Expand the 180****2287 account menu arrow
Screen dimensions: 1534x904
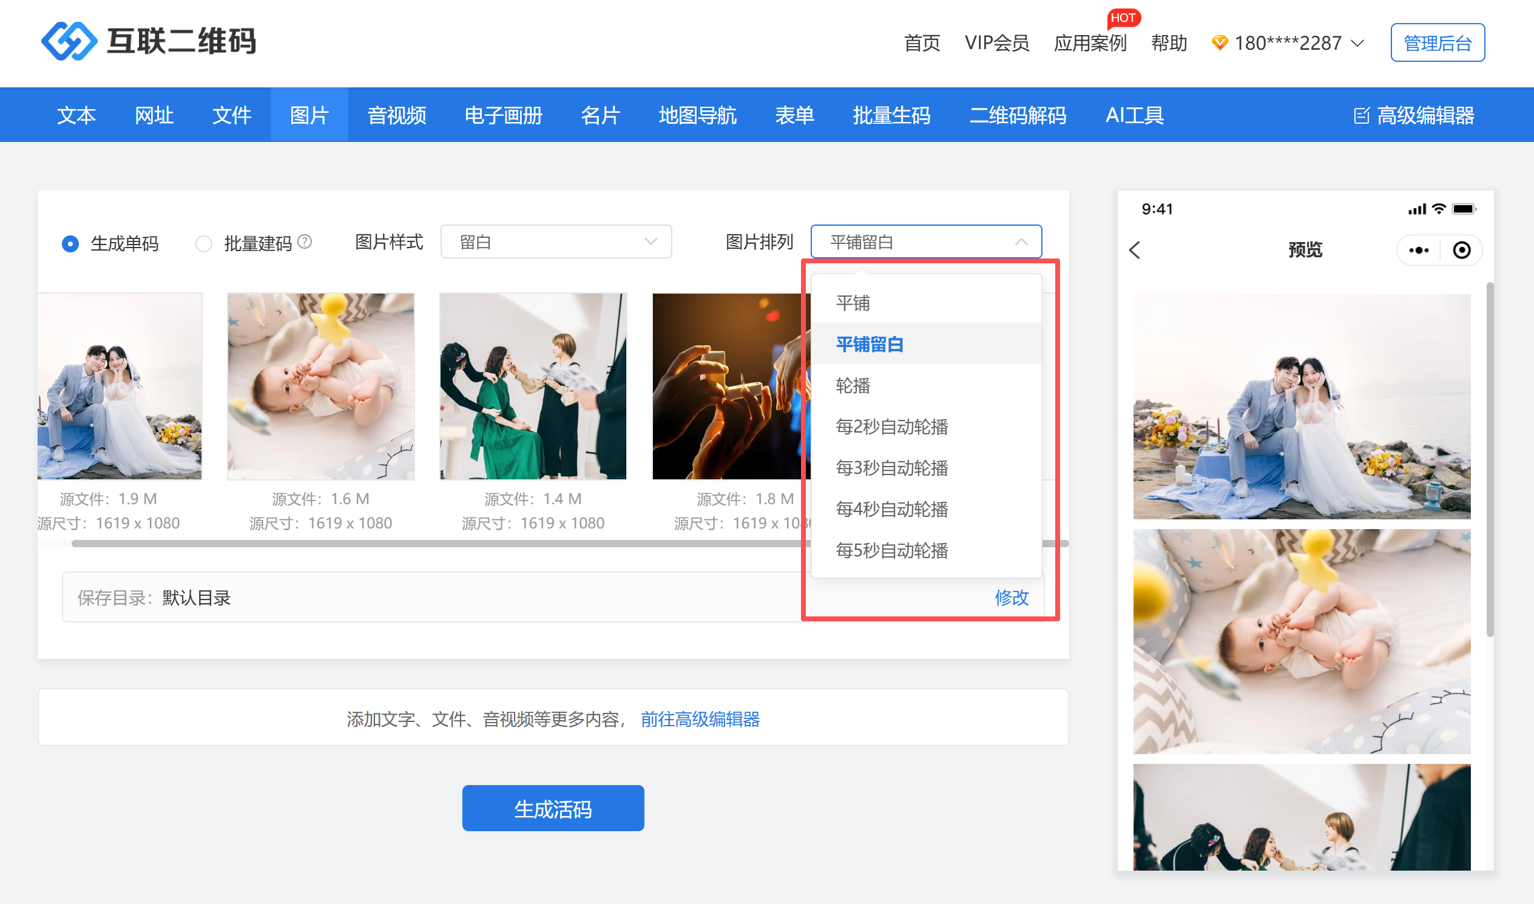1357,43
